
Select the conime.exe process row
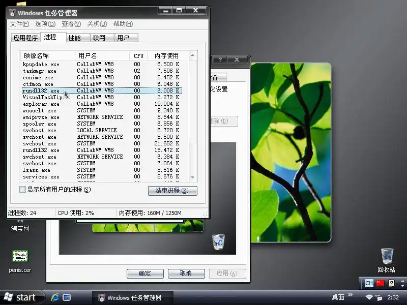102,77
